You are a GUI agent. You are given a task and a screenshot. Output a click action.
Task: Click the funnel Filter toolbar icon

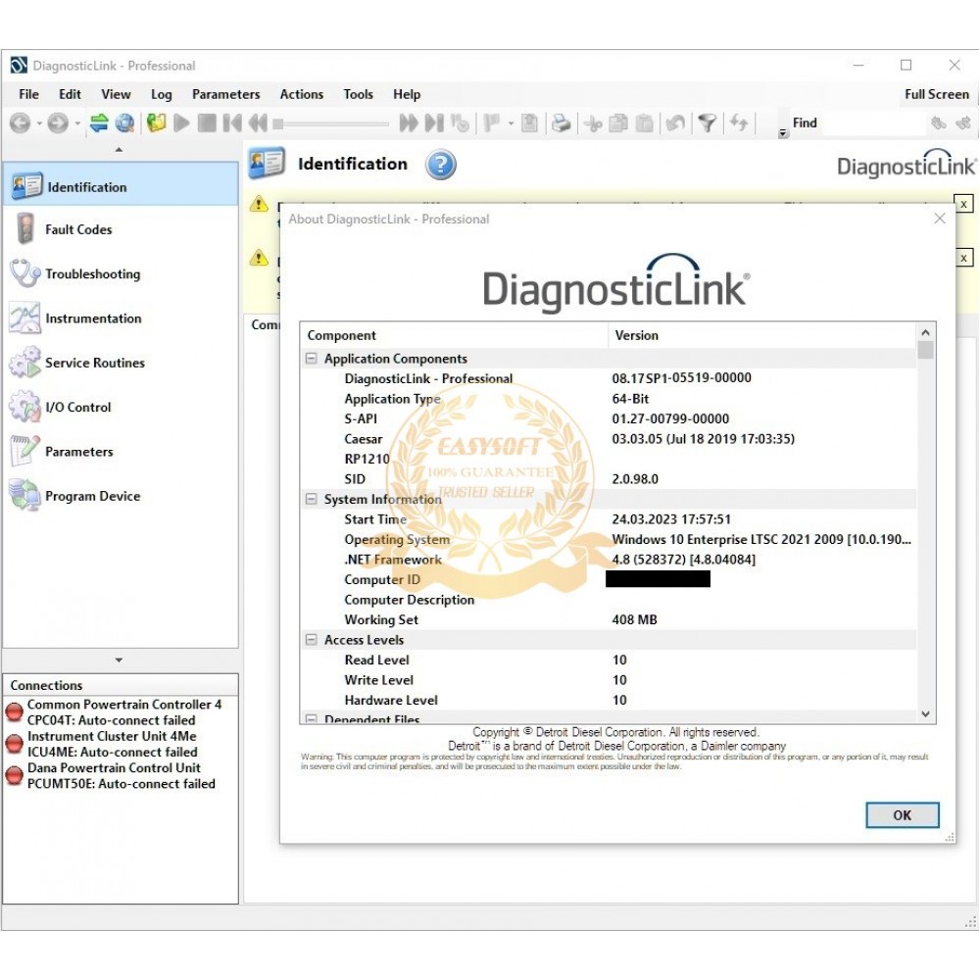707,123
